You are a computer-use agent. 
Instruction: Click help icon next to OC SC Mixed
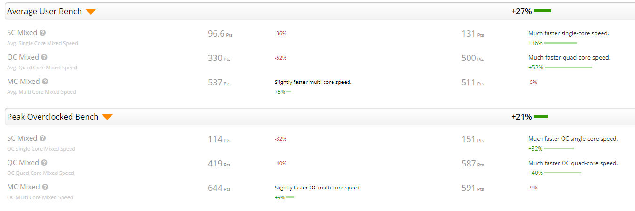43,138
